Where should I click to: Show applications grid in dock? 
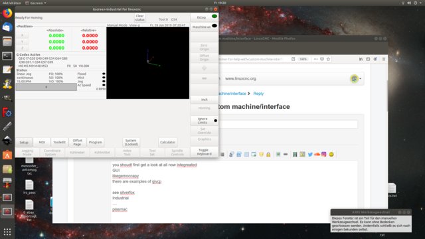tap(7, 232)
